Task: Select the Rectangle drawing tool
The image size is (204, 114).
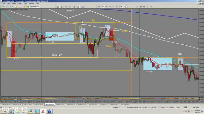Action: [144, 7]
